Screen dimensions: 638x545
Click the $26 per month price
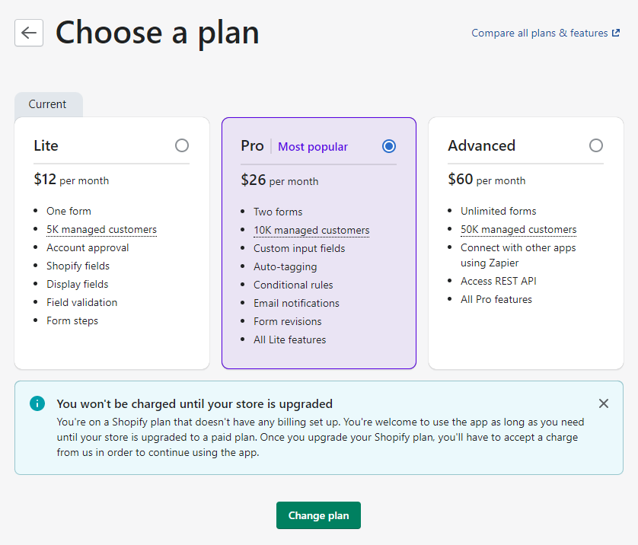[x=279, y=180]
